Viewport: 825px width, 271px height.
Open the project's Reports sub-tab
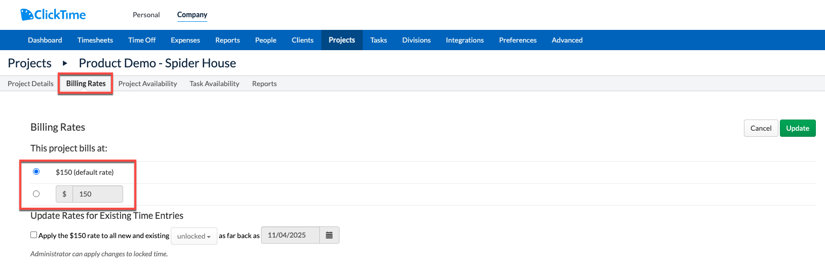265,84
